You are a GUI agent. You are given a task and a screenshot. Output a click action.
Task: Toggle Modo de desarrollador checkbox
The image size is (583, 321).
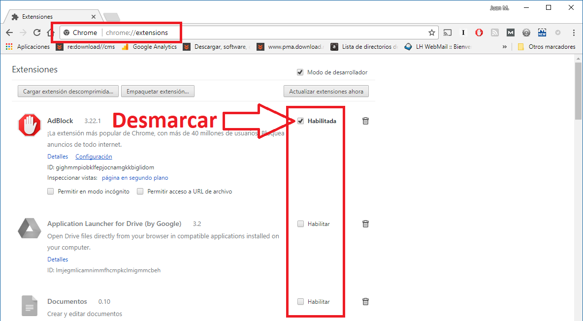coord(300,72)
